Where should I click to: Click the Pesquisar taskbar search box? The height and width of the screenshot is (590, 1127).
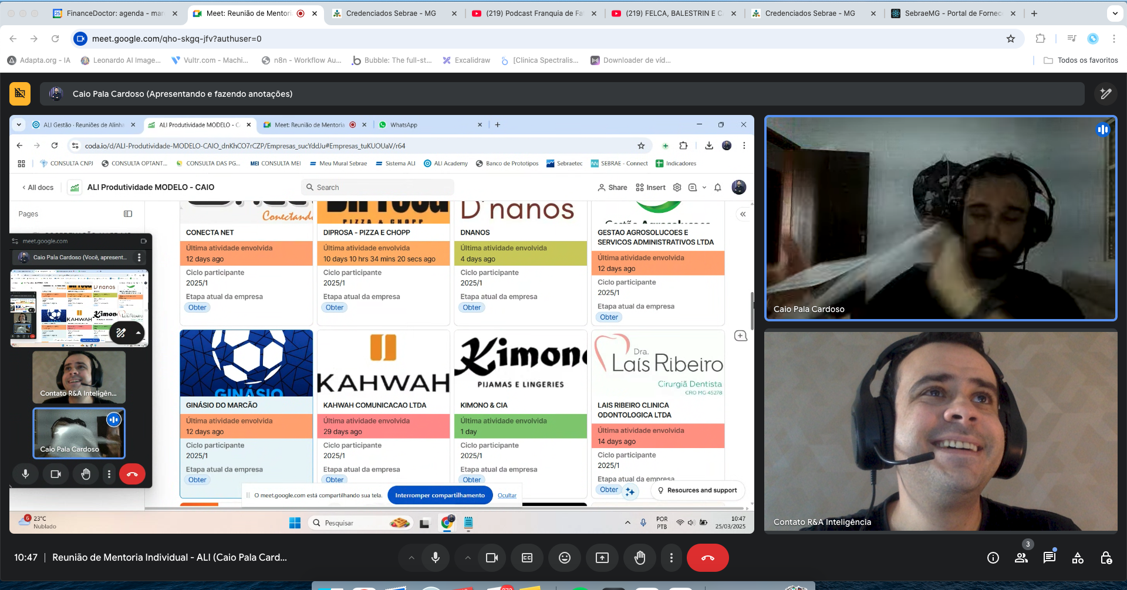coord(360,523)
